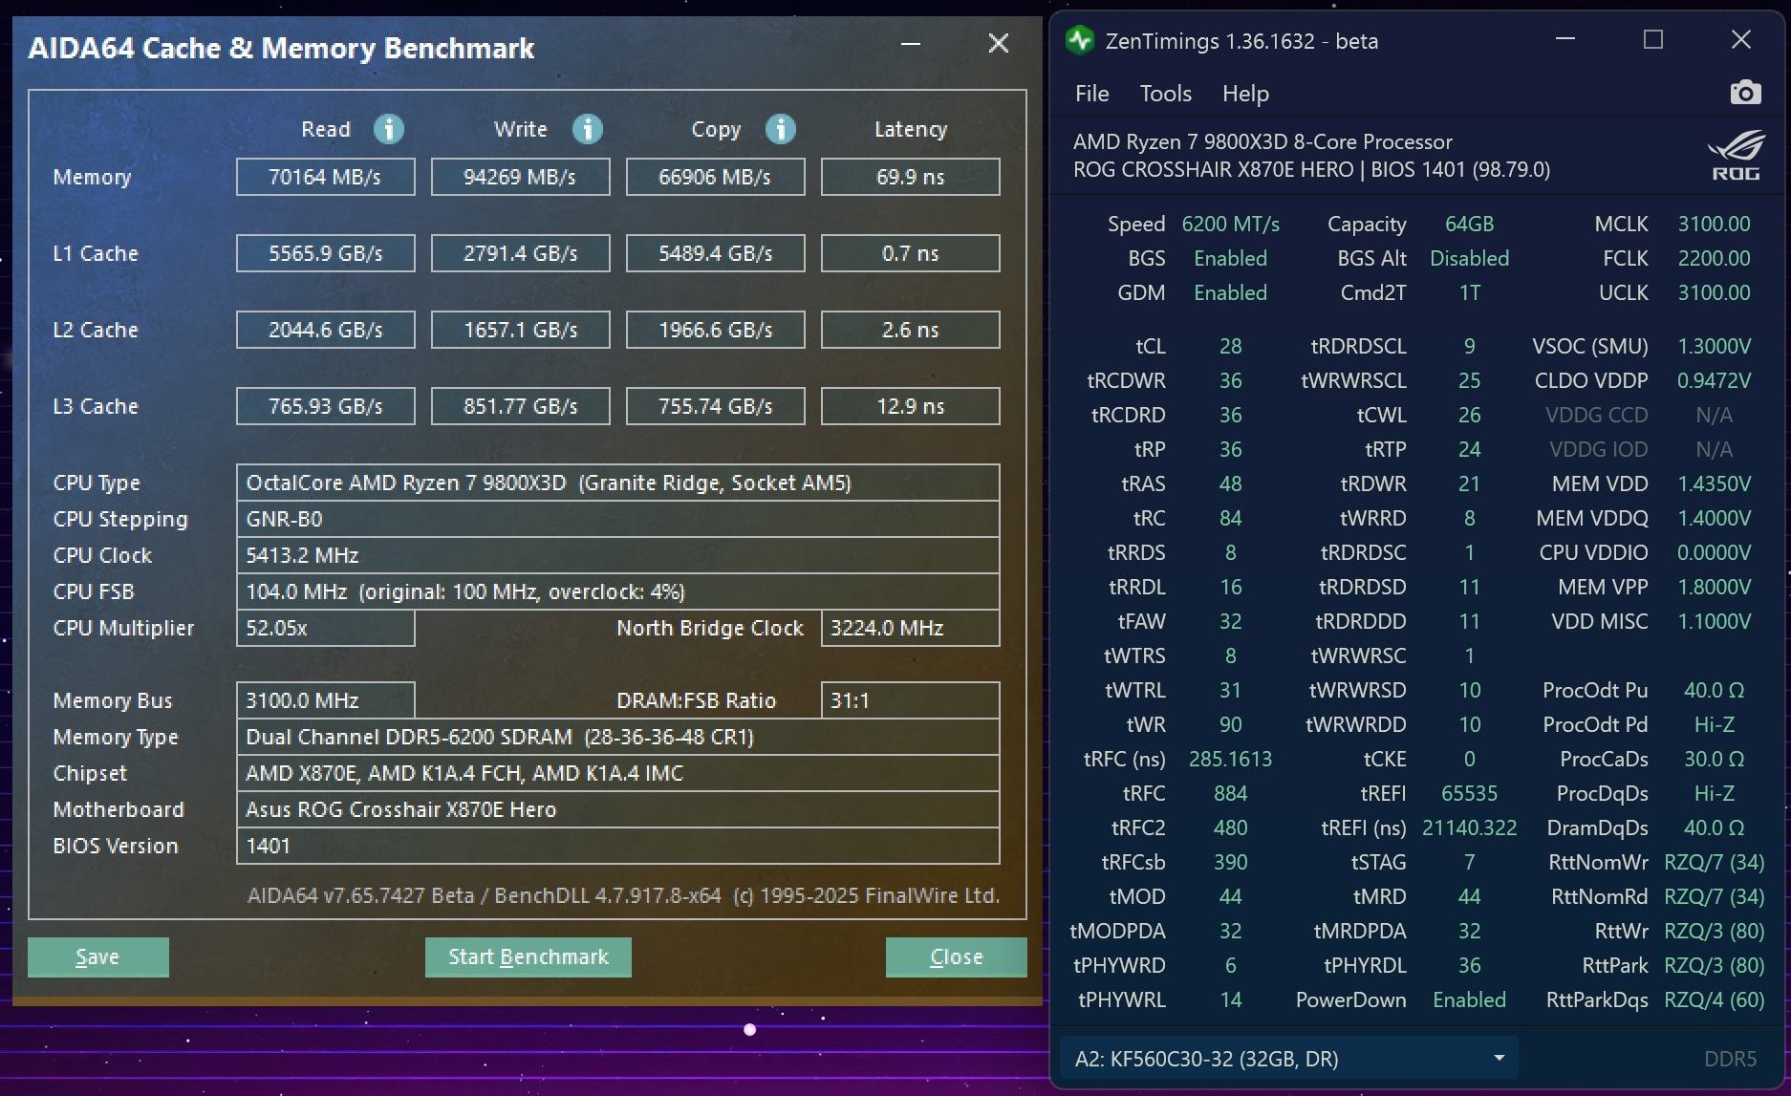
Task: Click the ROG logo in ZenTimings
Action: tap(1736, 156)
